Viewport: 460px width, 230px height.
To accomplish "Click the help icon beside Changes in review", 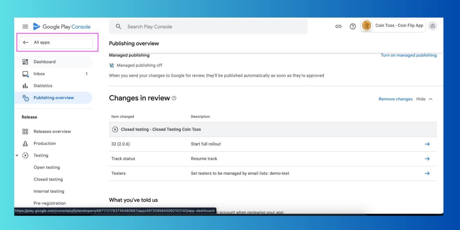I will [x=174, y=98].
